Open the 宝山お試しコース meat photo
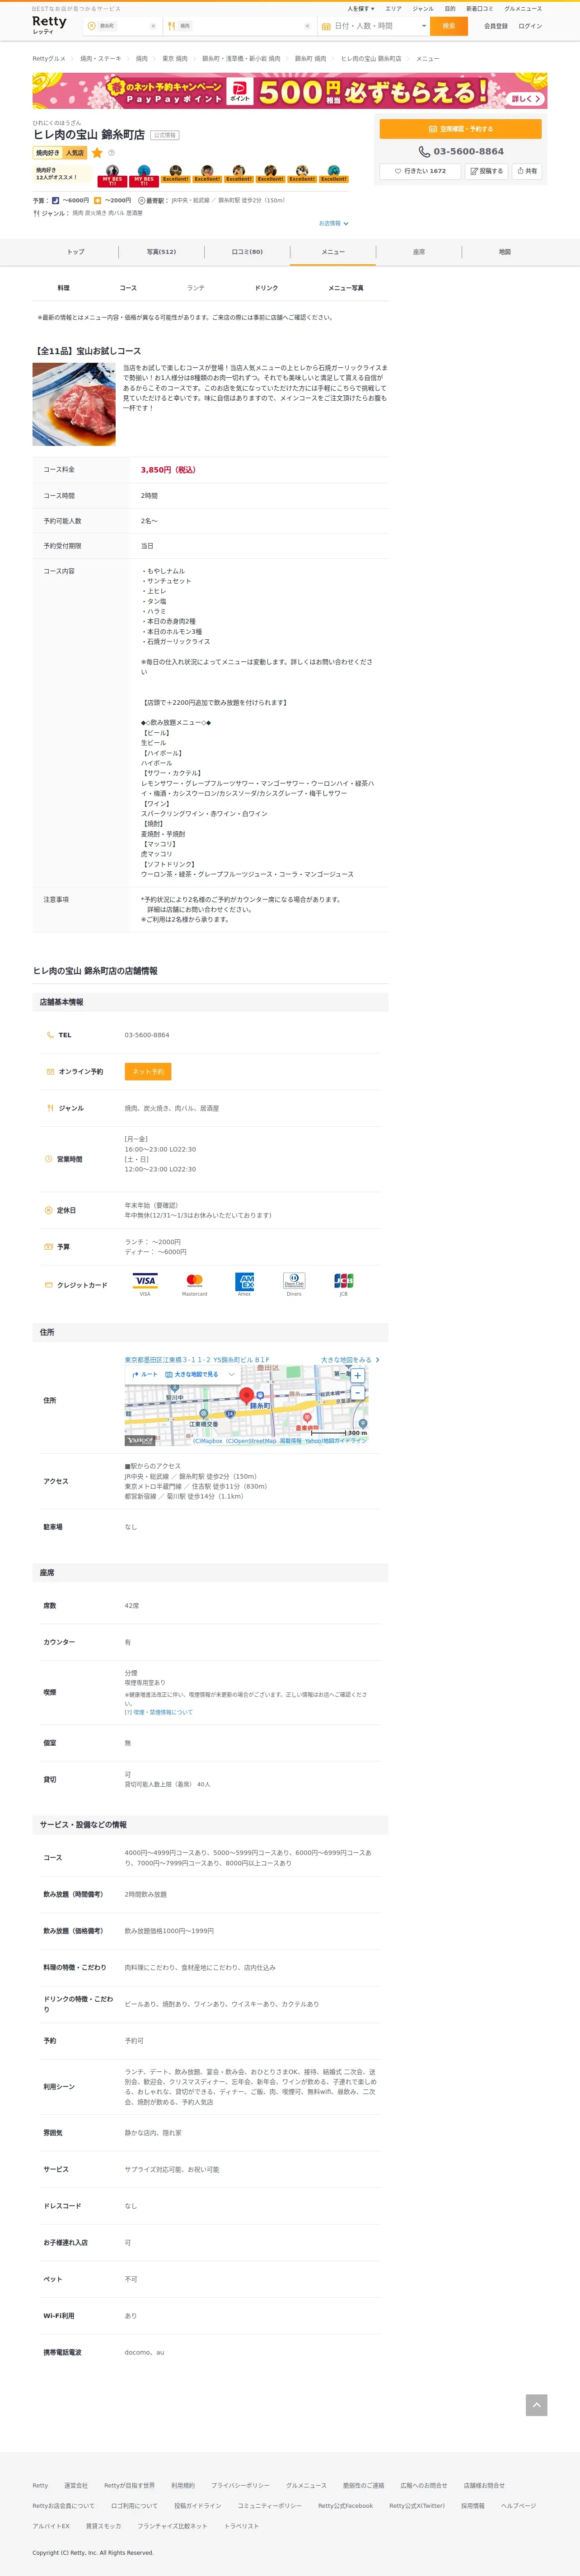 [x=74, y=404]
